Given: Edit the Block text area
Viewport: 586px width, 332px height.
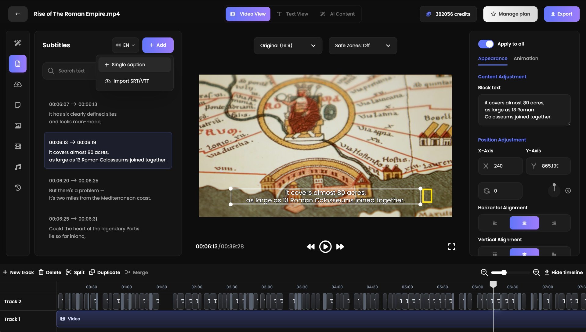Looking at the screenshot, I should pos(524,110).
